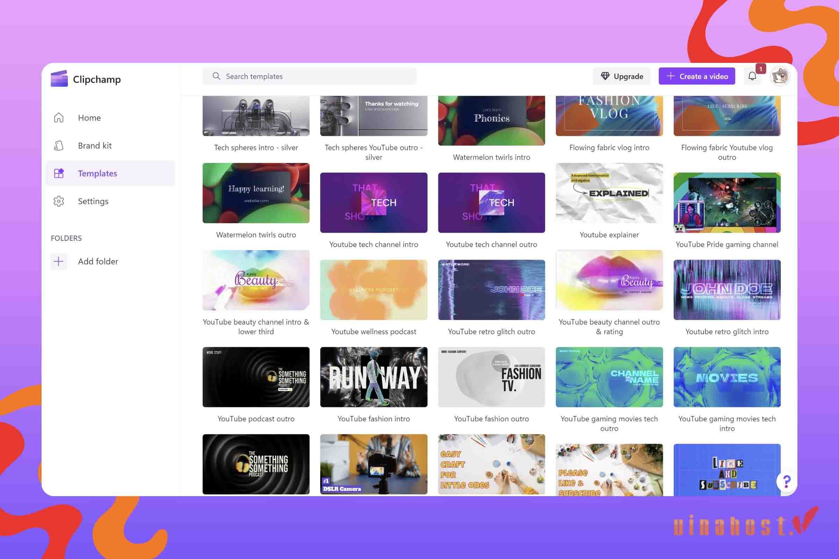
Task: Open YouTube fashion intro Runway thumbnail
Action: 374,377
